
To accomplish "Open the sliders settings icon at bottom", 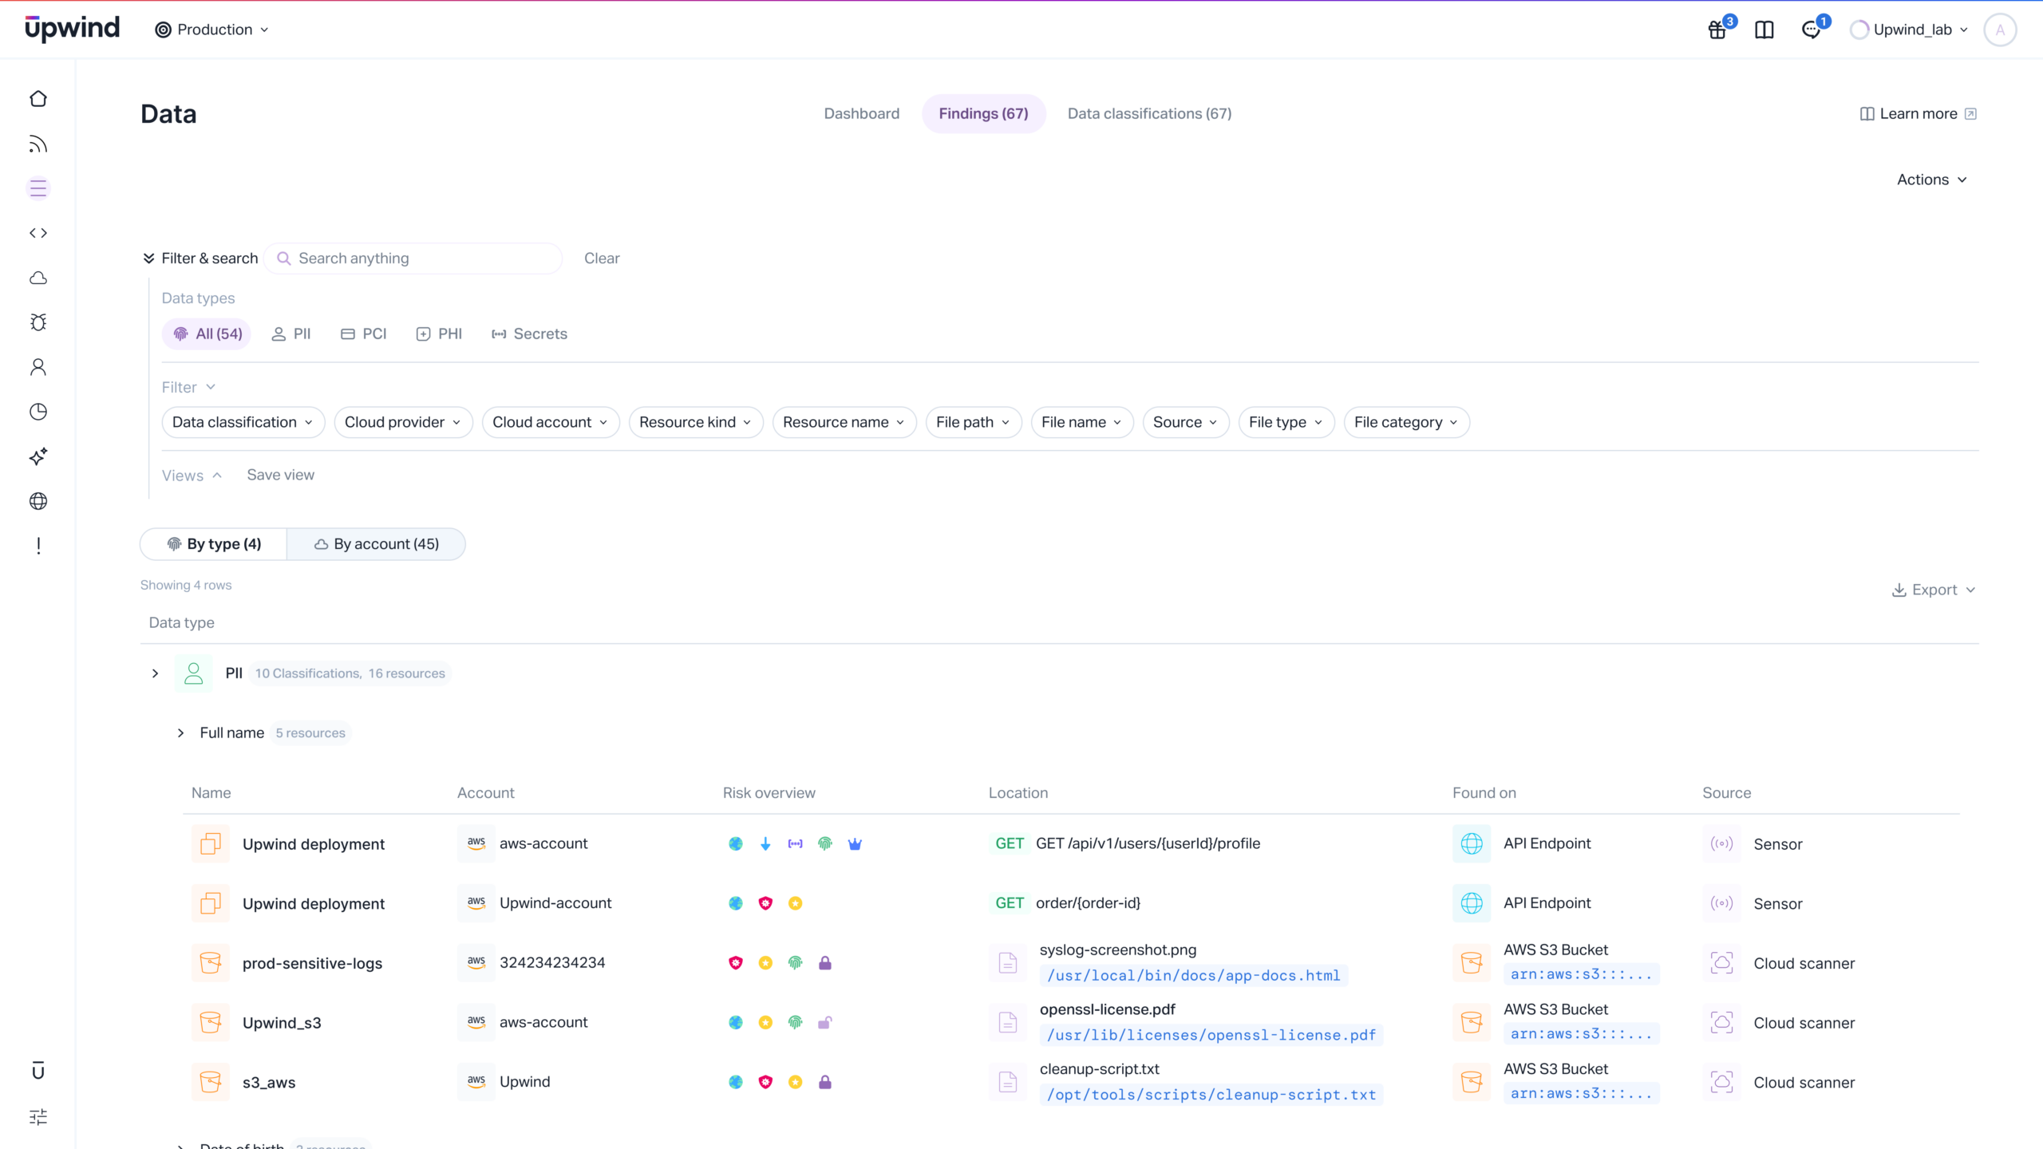I will [x=38, y=1116].
